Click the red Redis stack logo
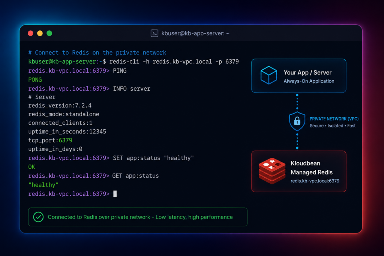 (272, 171)
